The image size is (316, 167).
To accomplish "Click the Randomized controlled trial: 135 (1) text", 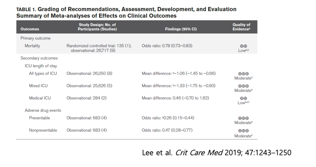I will pos(99,46).
